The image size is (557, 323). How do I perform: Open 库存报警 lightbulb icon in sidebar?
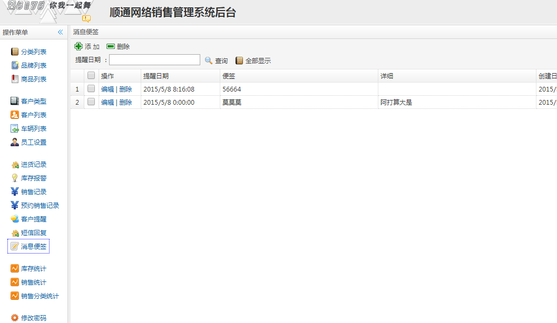tap(15, 178)
